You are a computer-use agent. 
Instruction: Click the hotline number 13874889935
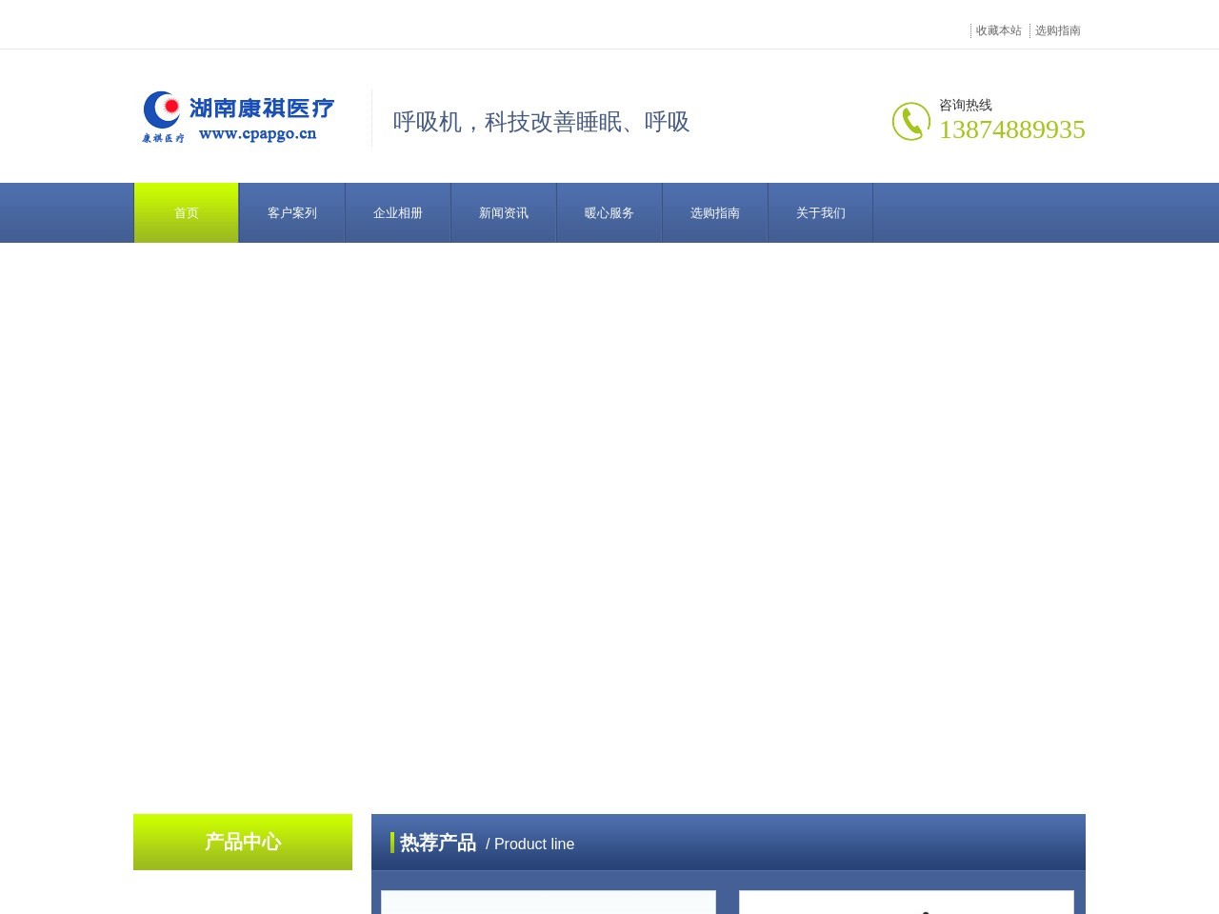coord(1011,129)
